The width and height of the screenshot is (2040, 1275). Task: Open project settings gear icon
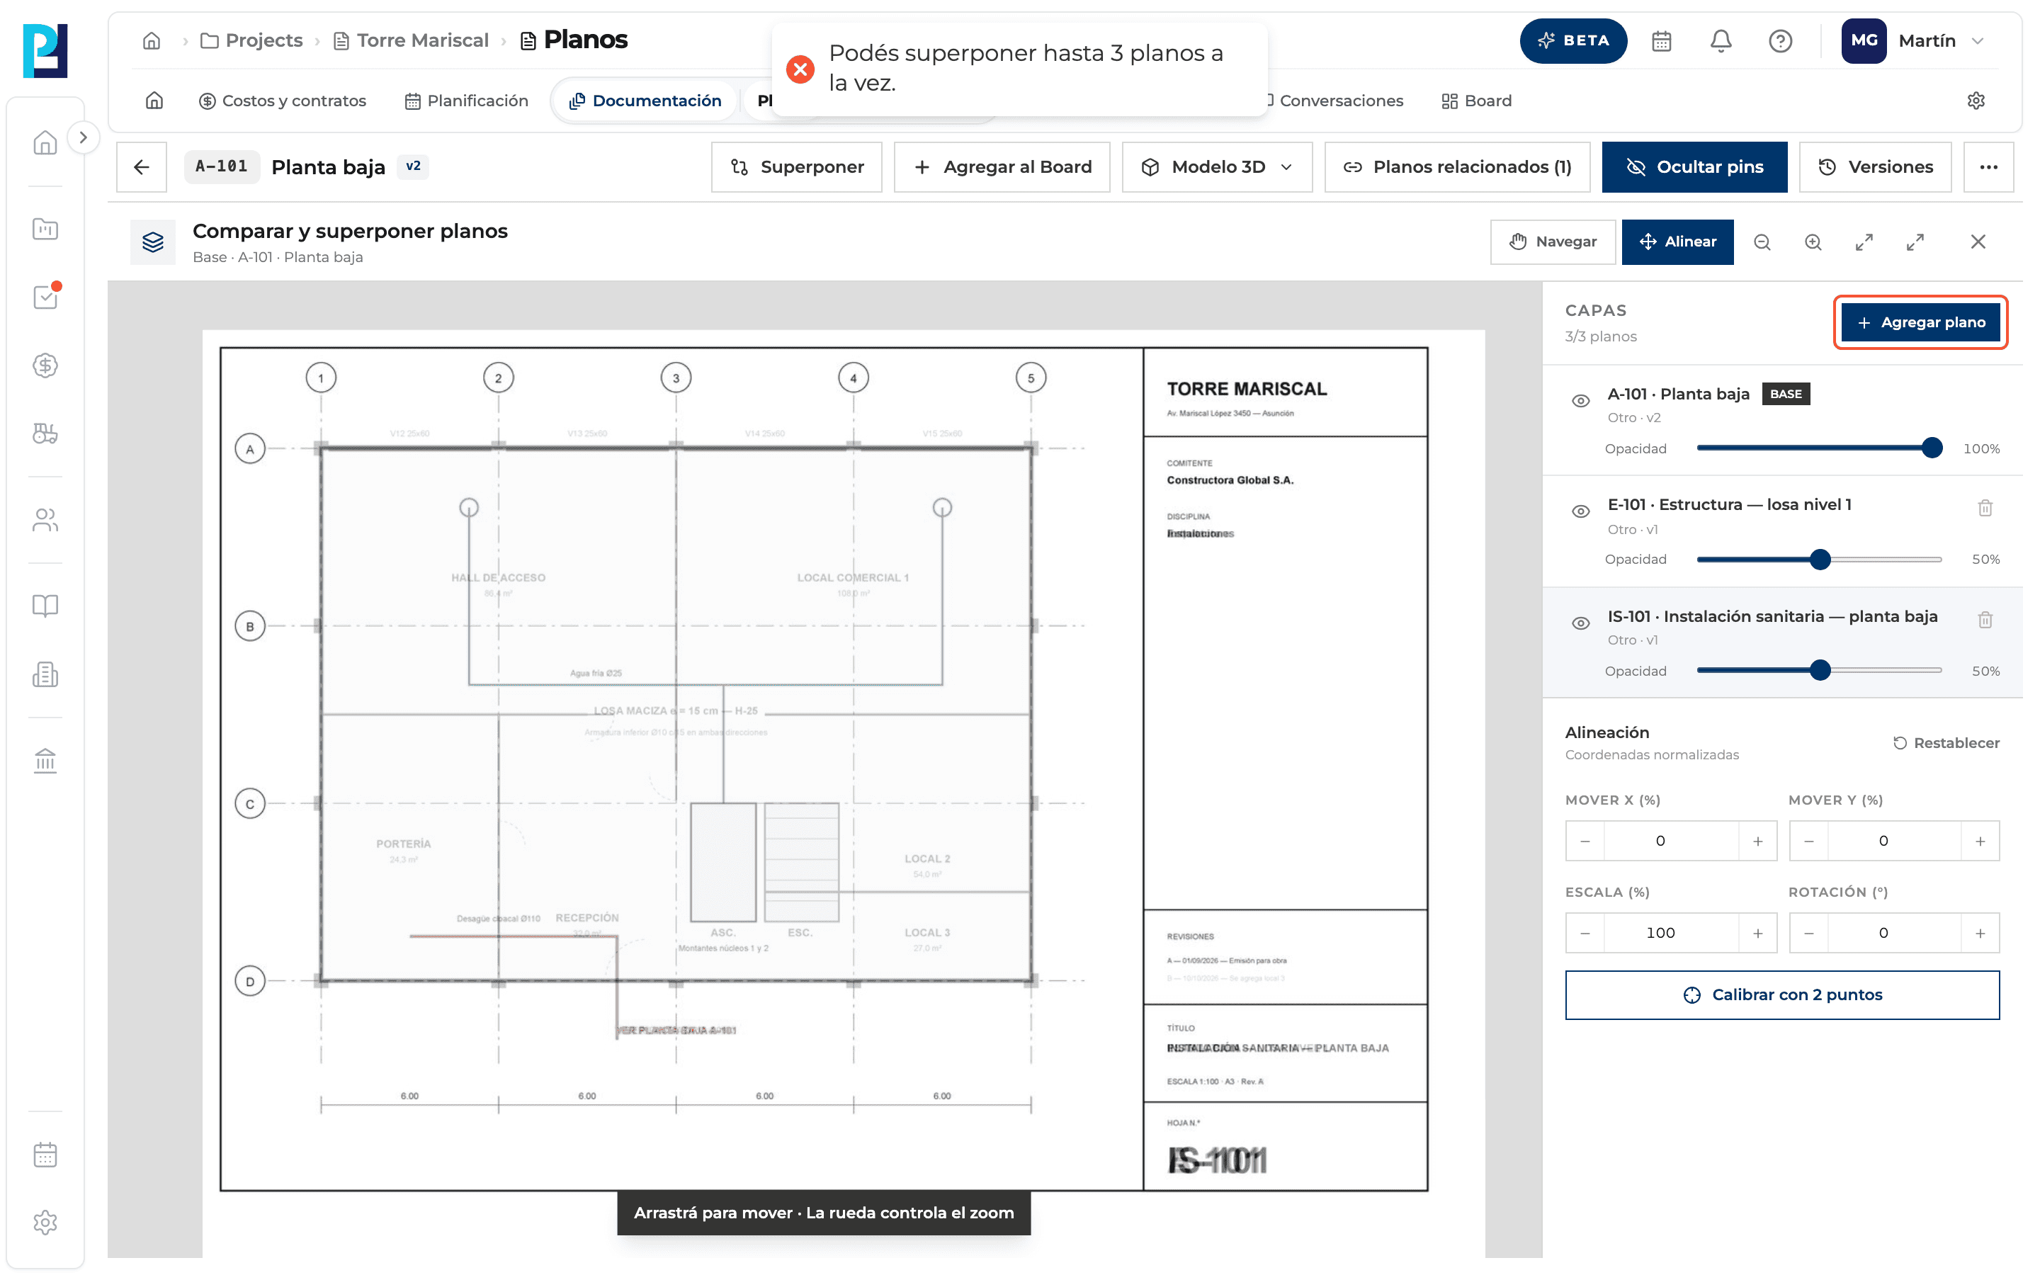coord(1975,101)
